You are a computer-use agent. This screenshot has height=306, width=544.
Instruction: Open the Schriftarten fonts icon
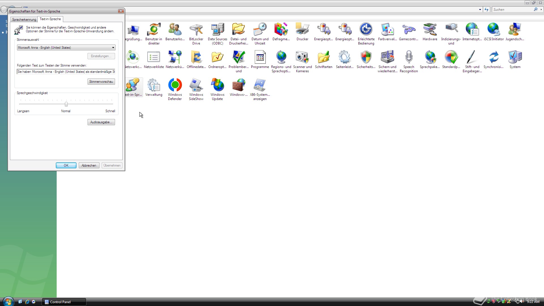[x=324, y=59]
